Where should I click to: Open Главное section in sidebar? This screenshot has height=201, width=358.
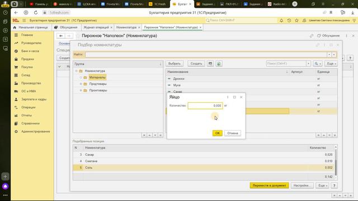[27, 35]
